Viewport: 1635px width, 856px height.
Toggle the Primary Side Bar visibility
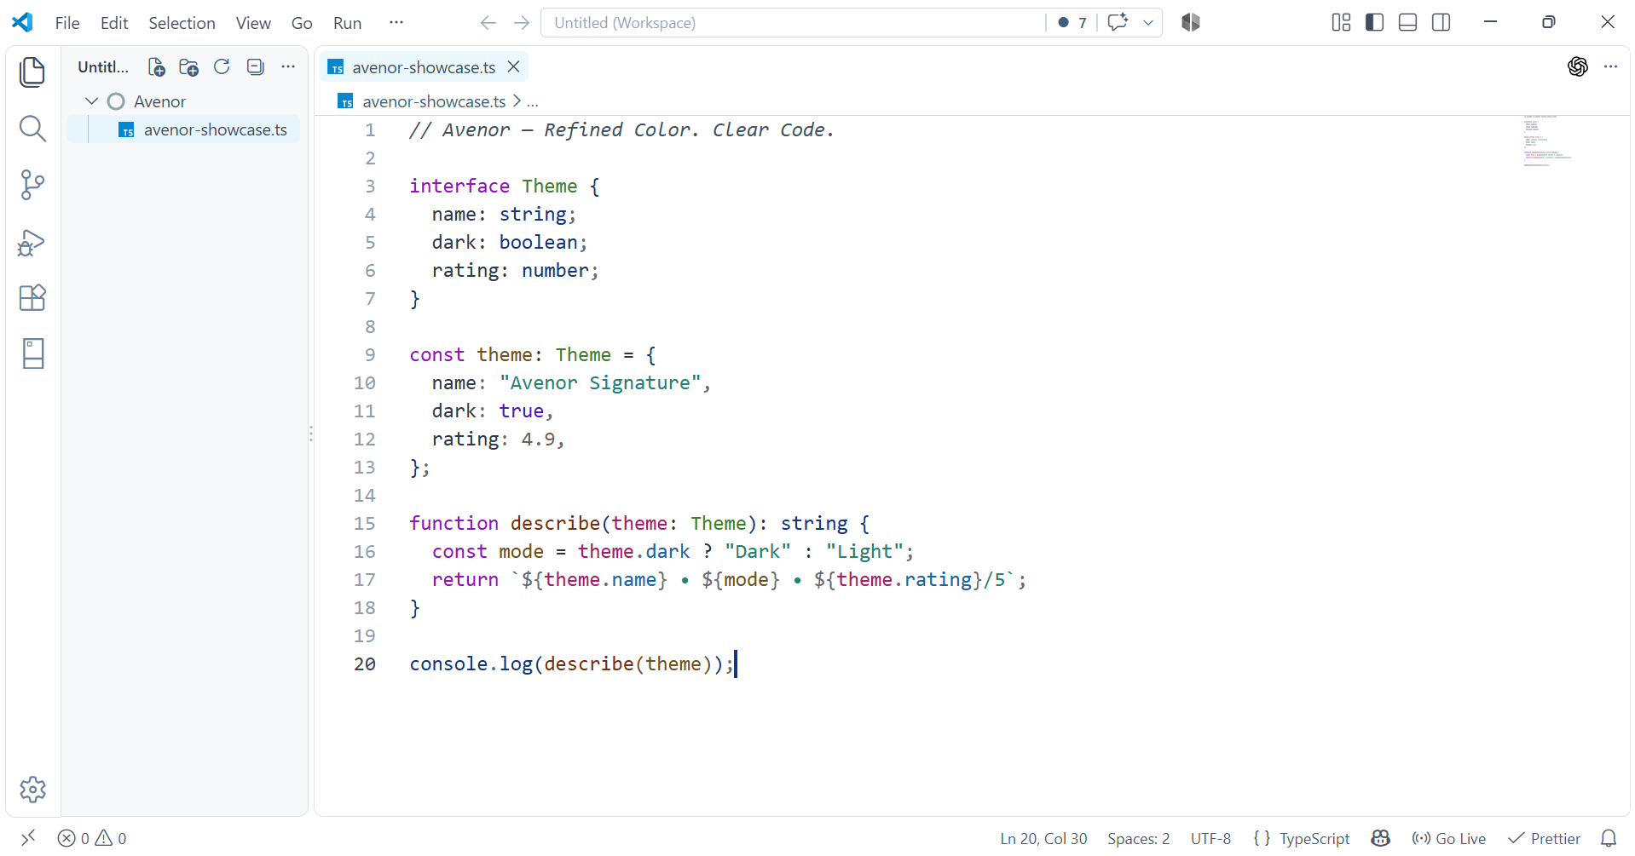[x=1374, y=23]
